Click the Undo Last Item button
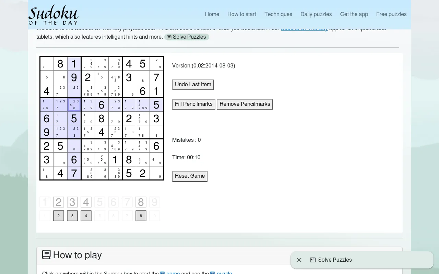This screenshot has width=439, height=274. (193, 85)
